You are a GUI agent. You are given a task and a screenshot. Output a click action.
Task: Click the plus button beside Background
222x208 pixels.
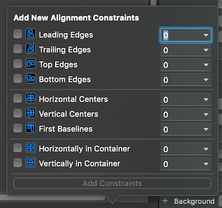(x=165, y=201)
